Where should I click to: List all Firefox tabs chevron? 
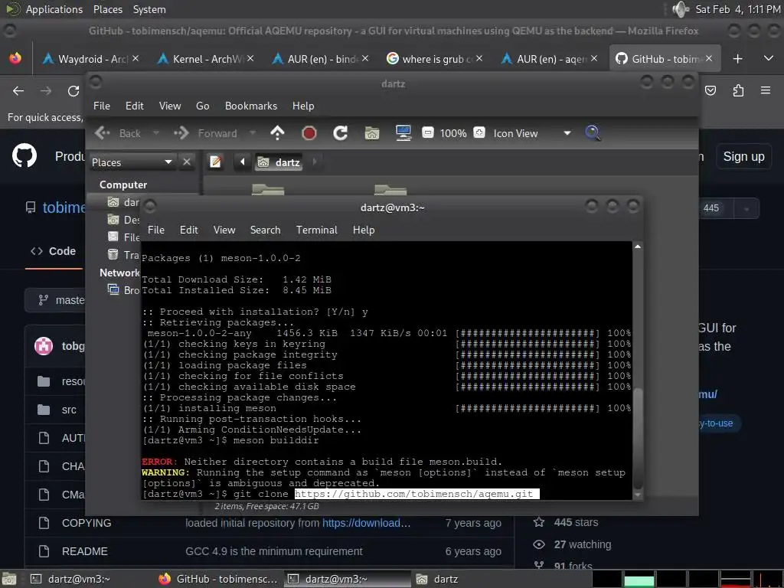[x=769, y=58]
